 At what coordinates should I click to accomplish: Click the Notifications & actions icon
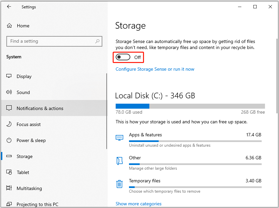click(x=10, y=108)
